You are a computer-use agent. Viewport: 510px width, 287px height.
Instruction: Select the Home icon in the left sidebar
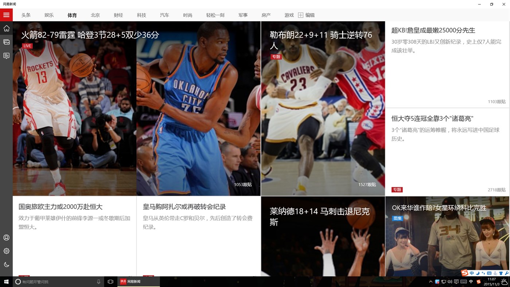[x=6, y=28]
